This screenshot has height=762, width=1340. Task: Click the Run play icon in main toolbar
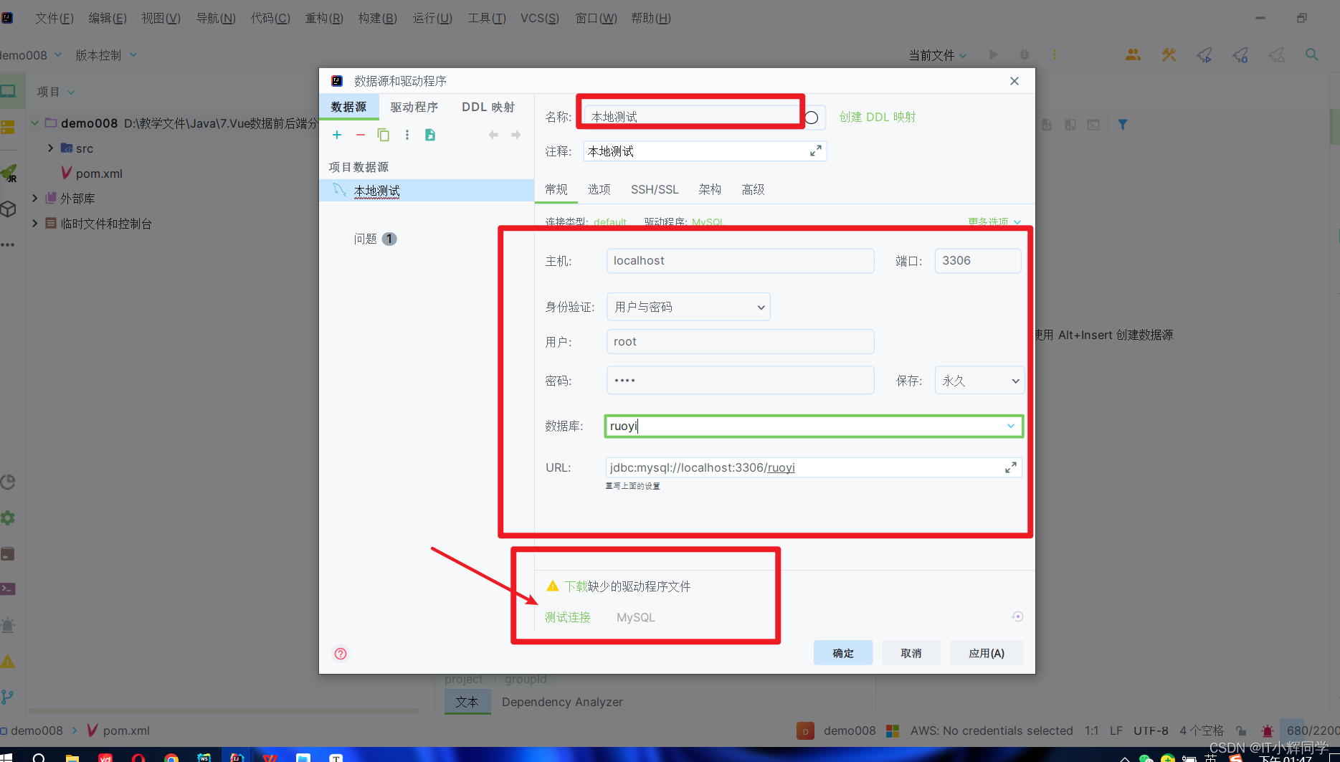[x=993, y=54]
